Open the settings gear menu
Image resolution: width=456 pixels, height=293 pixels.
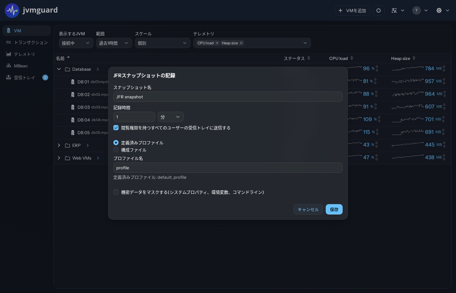(439, 10)
